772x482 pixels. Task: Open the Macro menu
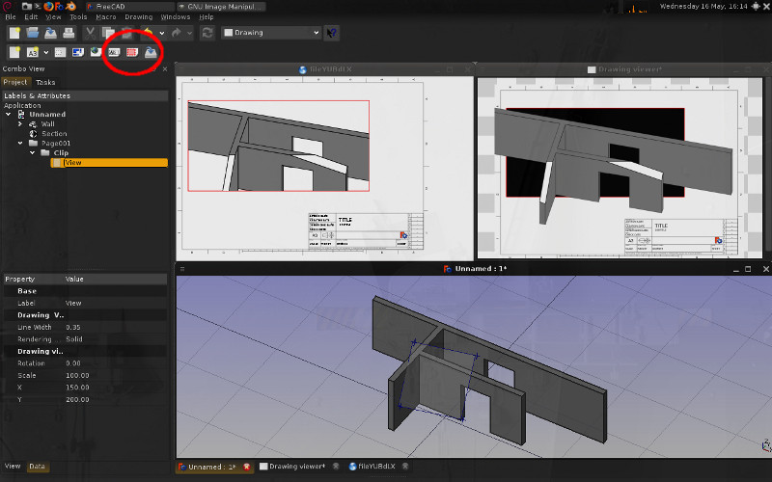click(x=106, y=16)
